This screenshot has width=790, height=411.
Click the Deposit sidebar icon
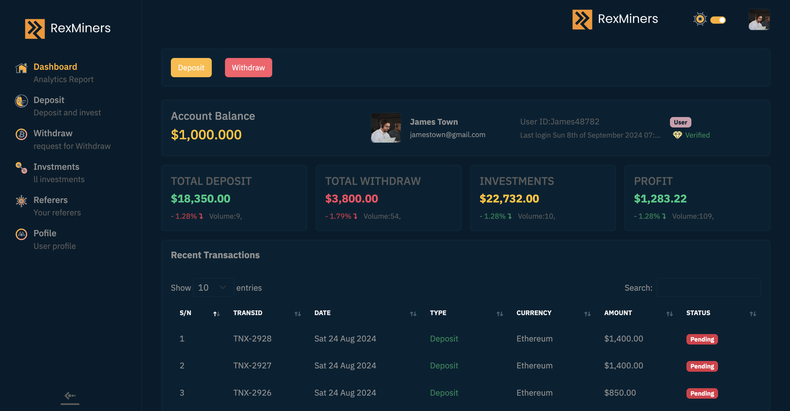pos(21,101)
